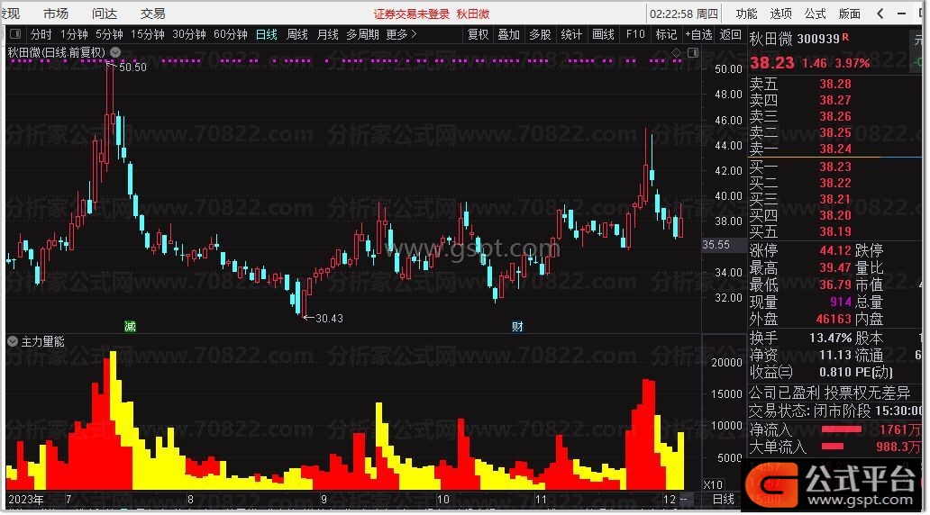930x515 pixels.
Task: Click the 最低 value 36.79
Action: click(x=835, y=285)
